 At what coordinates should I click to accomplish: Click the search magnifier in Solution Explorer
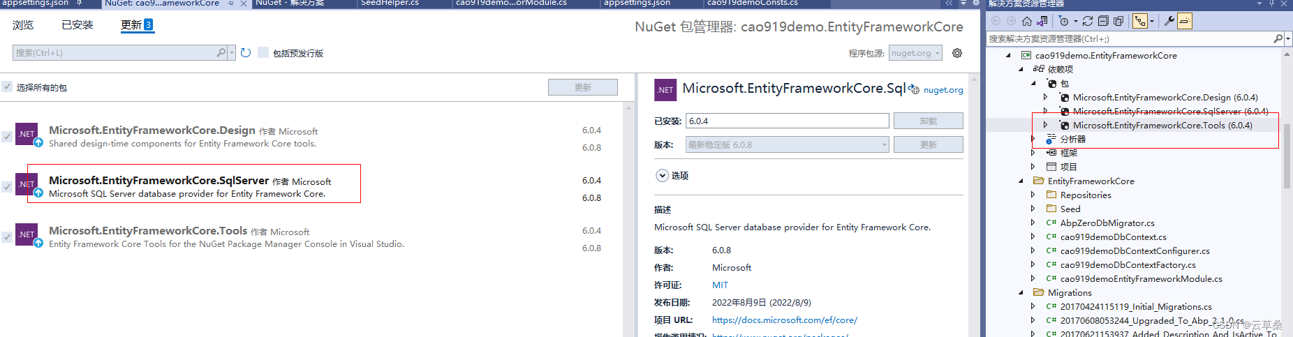(1278, 38)
